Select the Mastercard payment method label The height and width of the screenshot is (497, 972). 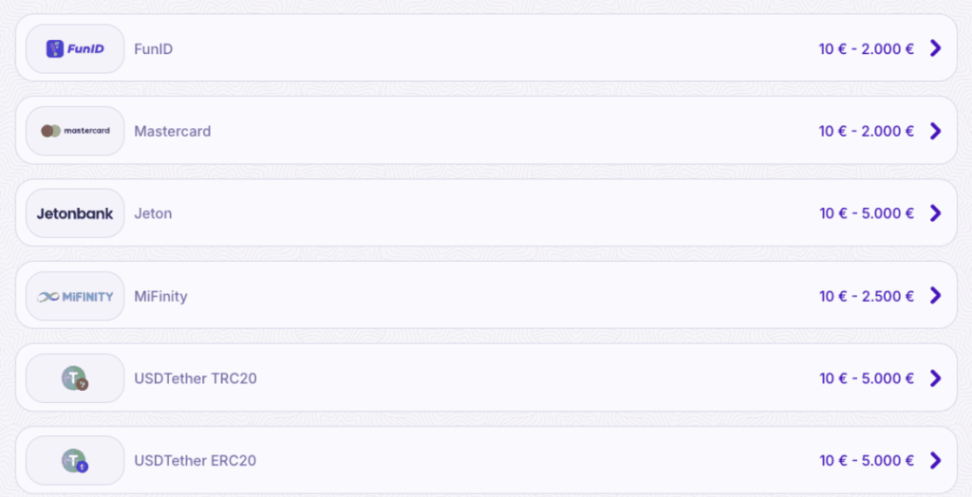pyautogui.click(x=173, y=132)
